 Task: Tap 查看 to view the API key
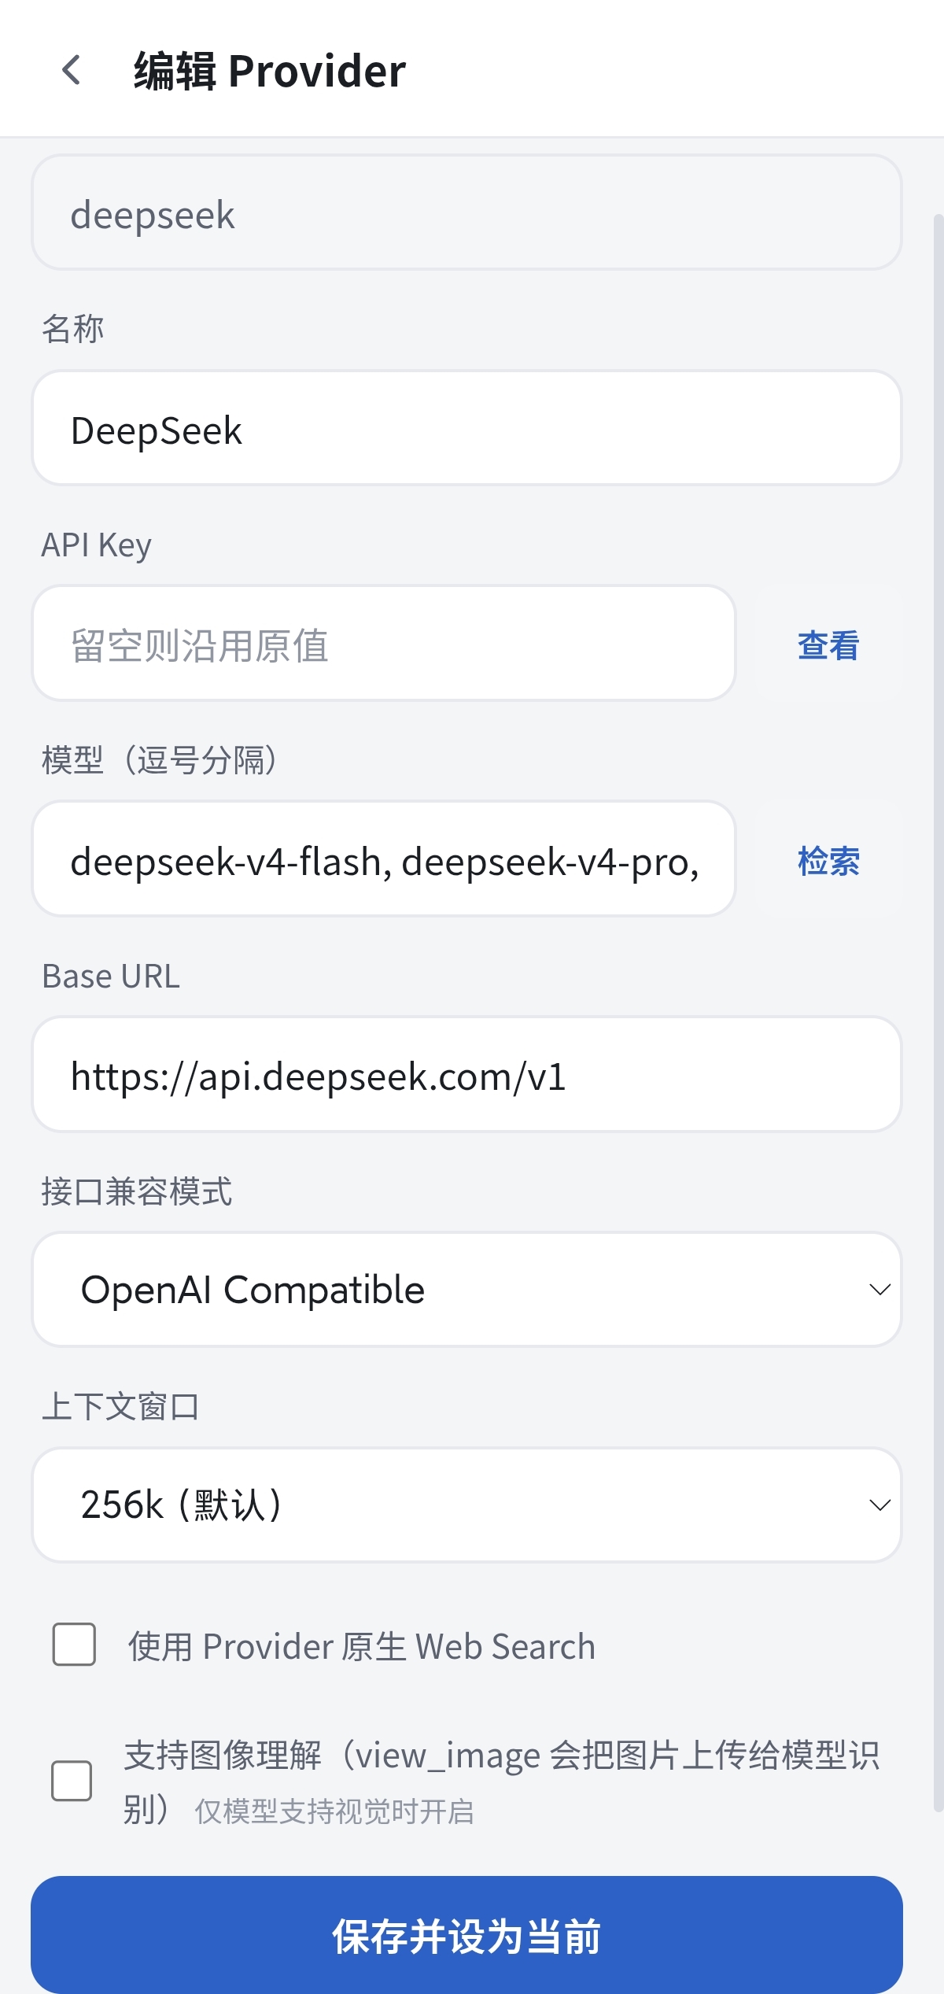click(x=828, y=644)
